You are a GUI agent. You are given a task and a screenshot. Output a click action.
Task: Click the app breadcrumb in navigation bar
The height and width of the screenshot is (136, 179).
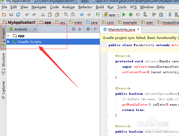[x=45, y=22]
